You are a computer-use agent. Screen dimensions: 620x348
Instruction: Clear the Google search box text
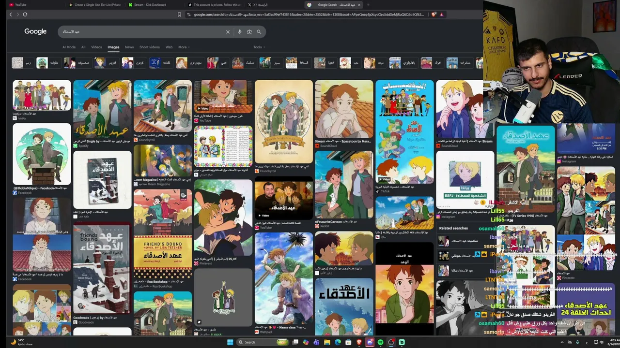(x=228, y=32)
